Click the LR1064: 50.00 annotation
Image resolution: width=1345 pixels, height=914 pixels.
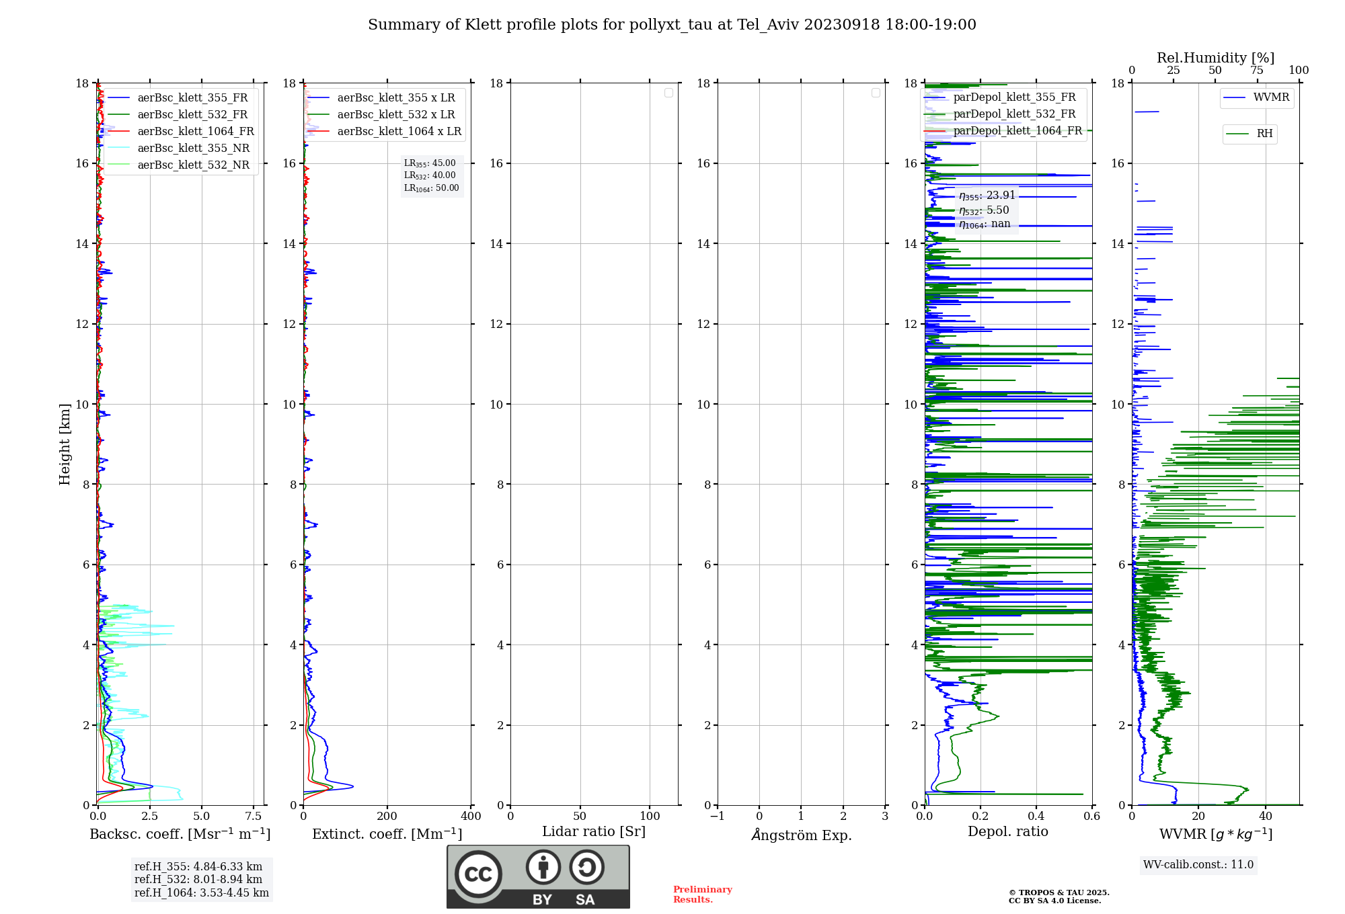(x=432, y=188)
